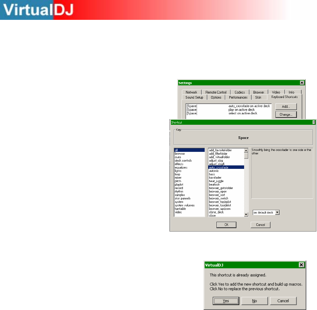This screenshot has width=317, height=310.
Task: Select the browser_sort action
Action: point(226,195)
